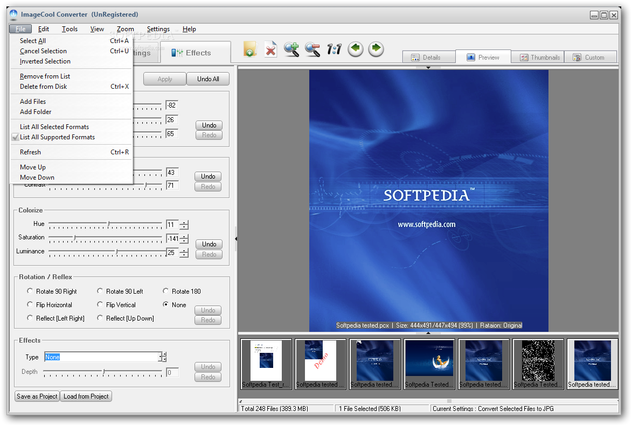Click the add folder toolbar icon
Viewport: 632px width, 426px height.
[249, 49]
